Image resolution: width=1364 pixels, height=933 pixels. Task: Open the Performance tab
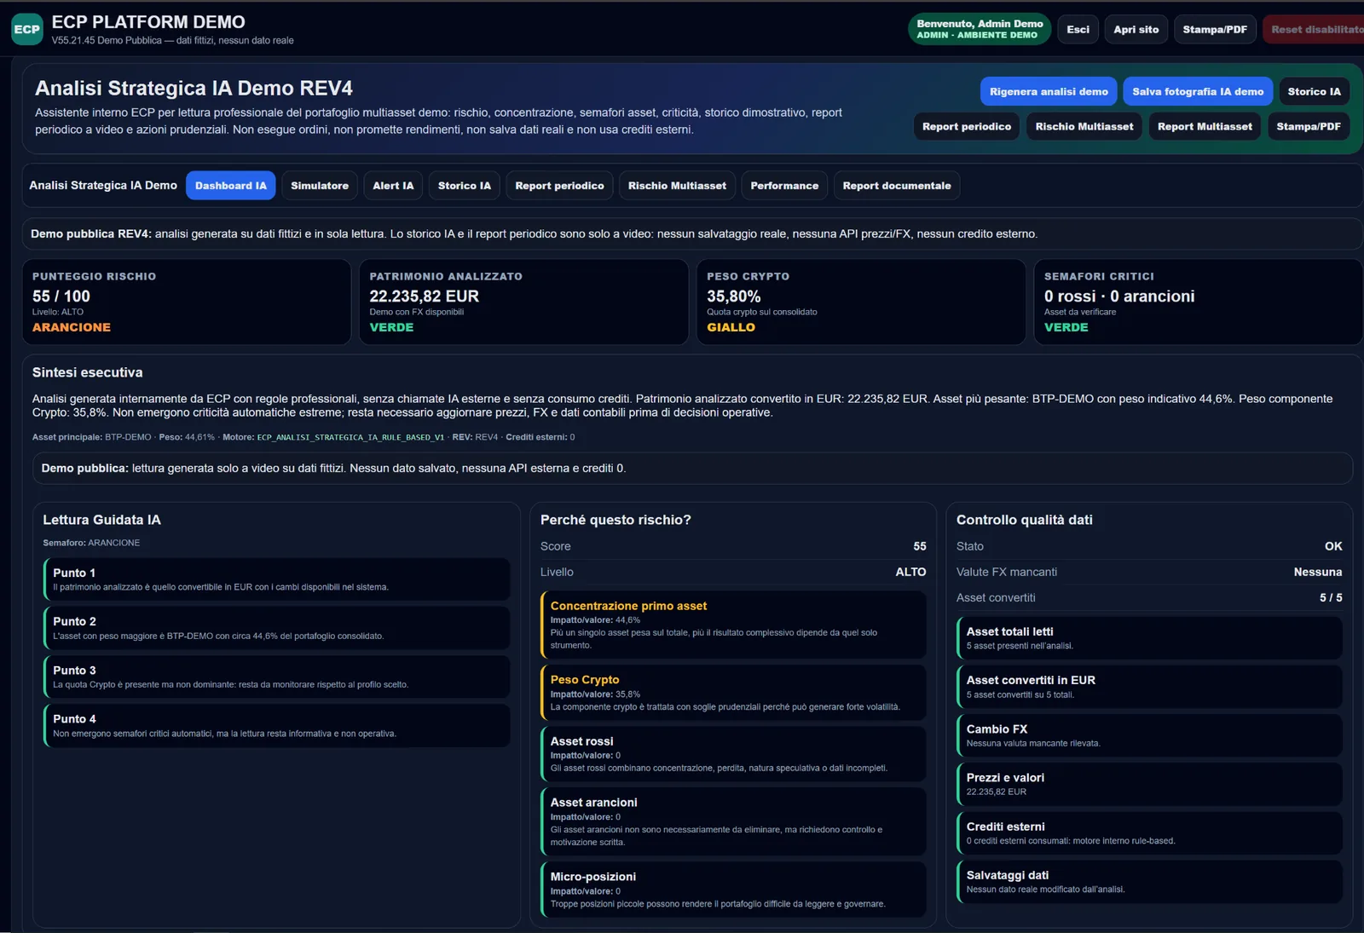pos(784,186)
